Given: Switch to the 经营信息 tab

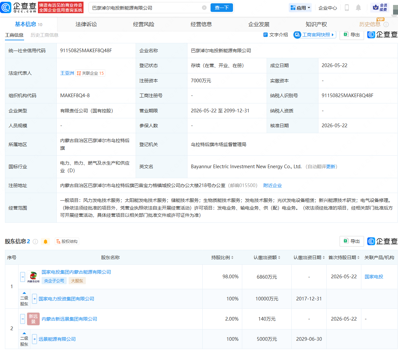Looking at the screenshot, I should tap(201, 24).
